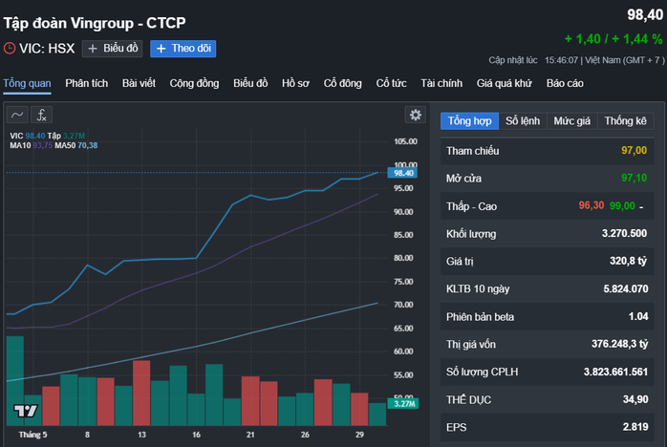This screenshot has height=447, width=667.
Task: Open the fx indicators button
Action: (42, 115)
